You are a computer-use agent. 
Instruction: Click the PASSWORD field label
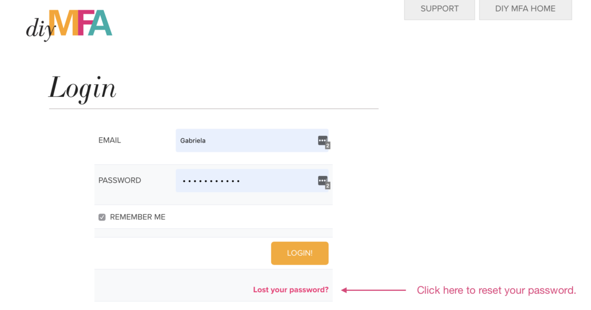(119, 181)
